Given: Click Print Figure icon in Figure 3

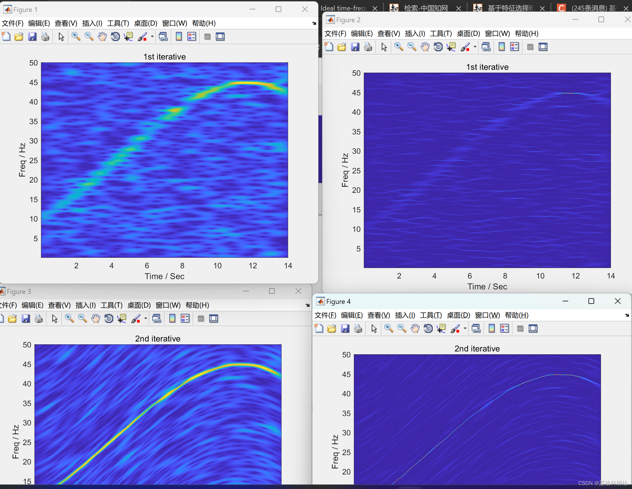Looking at the screenshot, I should (x=38, y=318).
